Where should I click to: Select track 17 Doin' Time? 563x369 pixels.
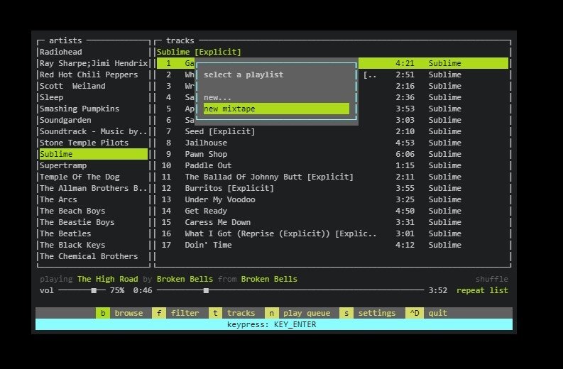coord(332,245)
